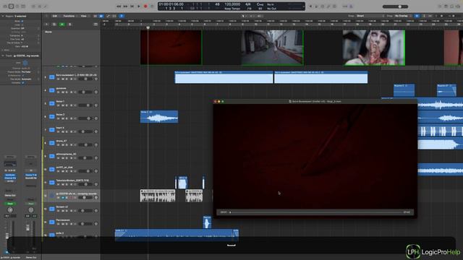Show the Smart Controls pane
The image size is (463, 260).
pos(33,6)
